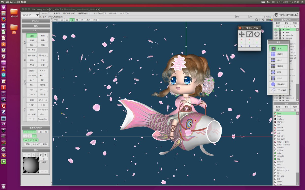Click color swatch of leaf material

pos(275,159)
